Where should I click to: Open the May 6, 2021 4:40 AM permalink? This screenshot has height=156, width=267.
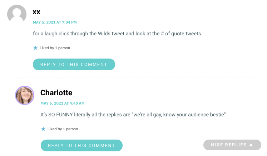point(63,103)
